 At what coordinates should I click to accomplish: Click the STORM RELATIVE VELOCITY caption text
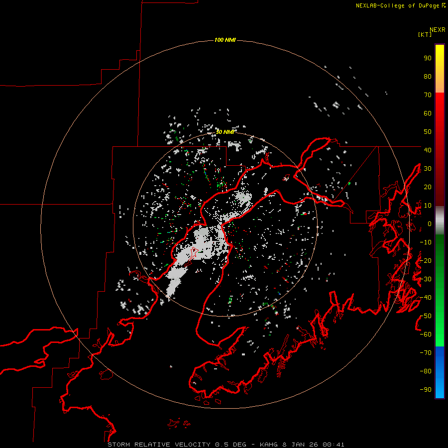tap(159, 445)
